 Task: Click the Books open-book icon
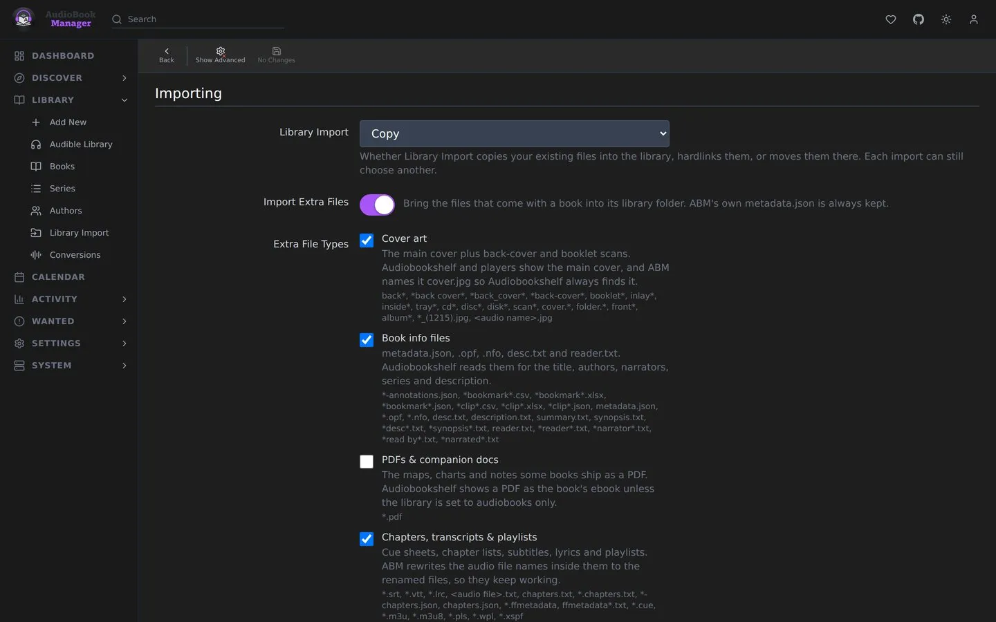tap(36, 167)
